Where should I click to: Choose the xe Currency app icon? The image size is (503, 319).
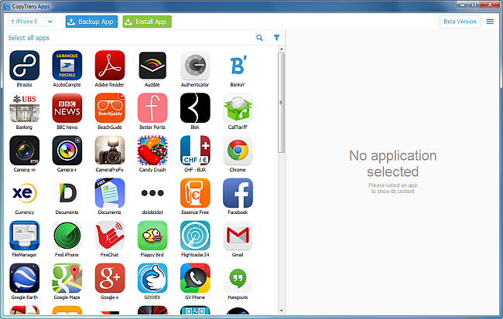25,193
